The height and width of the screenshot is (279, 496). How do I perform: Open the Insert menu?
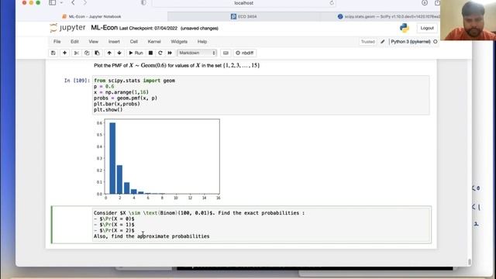click(x=114, y=41)
